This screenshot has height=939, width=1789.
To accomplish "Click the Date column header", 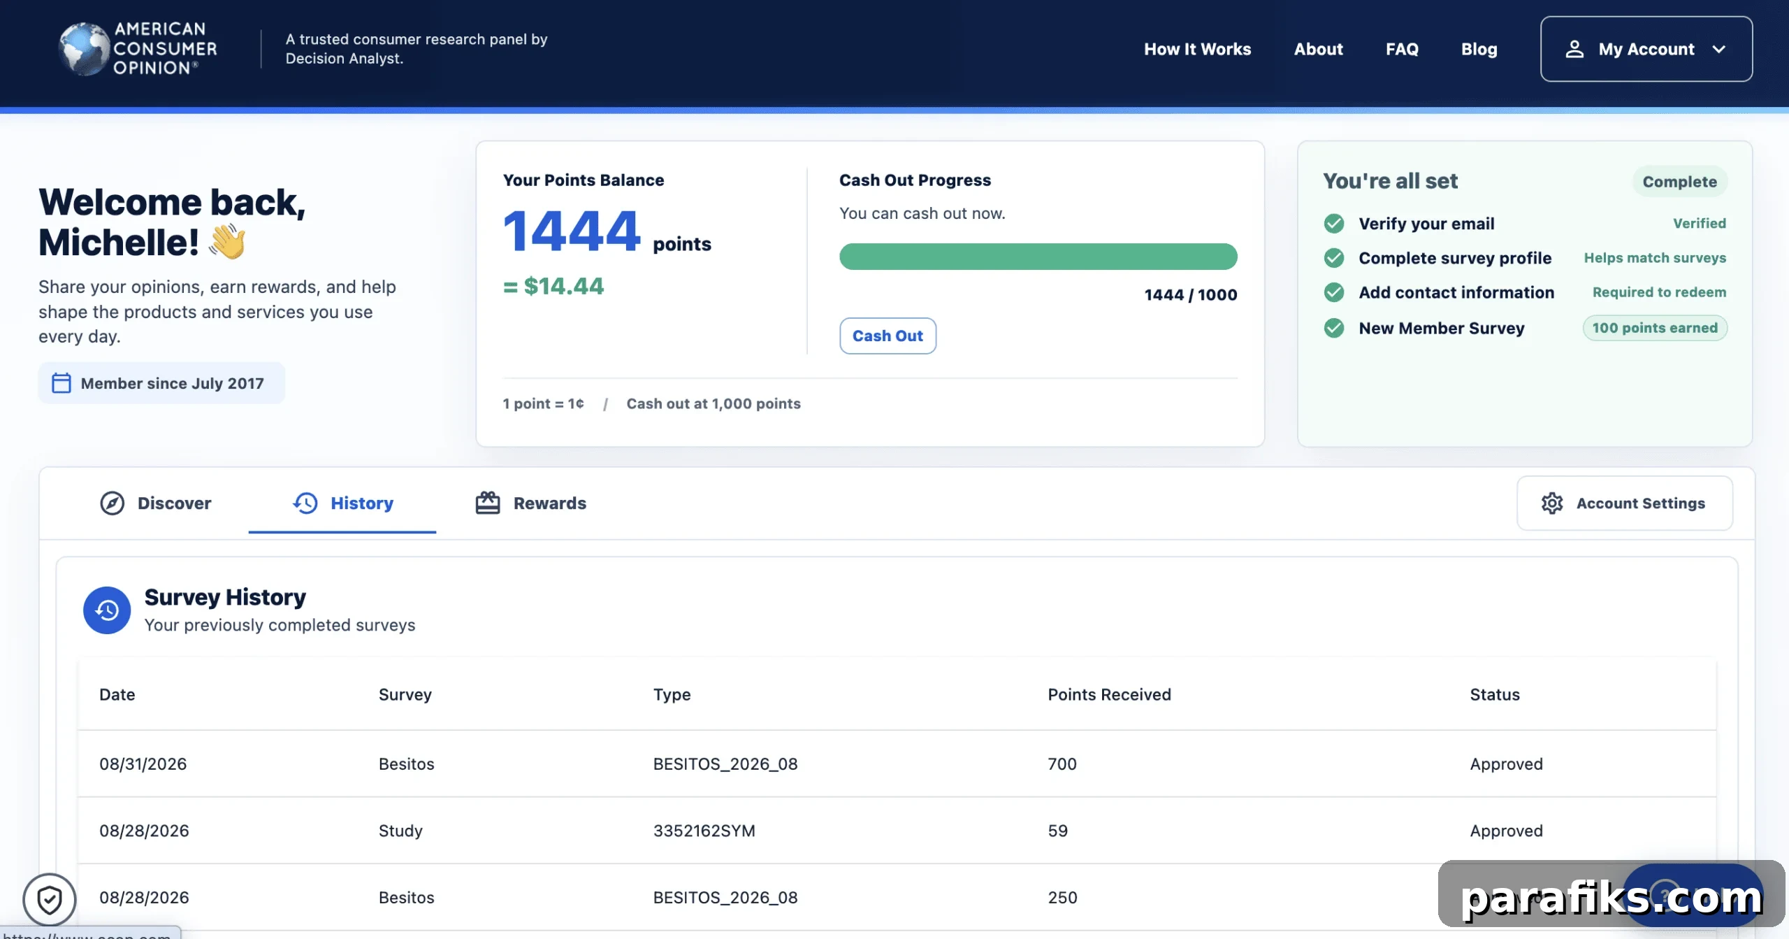I will 117,694.
